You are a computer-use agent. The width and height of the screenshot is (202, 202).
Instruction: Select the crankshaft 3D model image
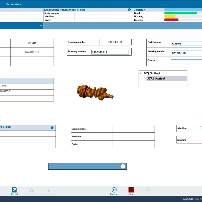click(95, 92)
